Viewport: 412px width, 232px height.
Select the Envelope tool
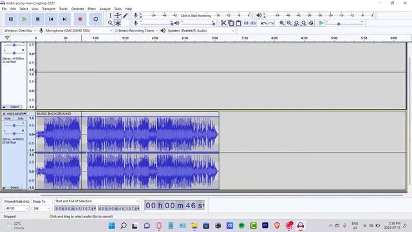tap(118, 15)
